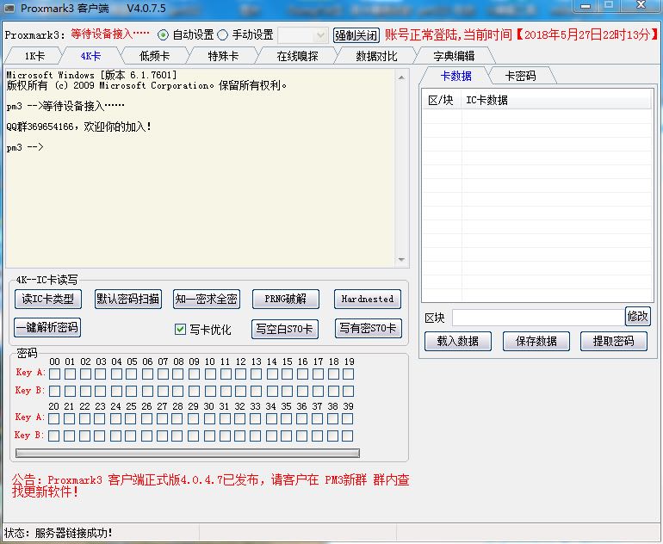Switch to the 4K卡 tab
663x544 pixels.
click(90, 56)
